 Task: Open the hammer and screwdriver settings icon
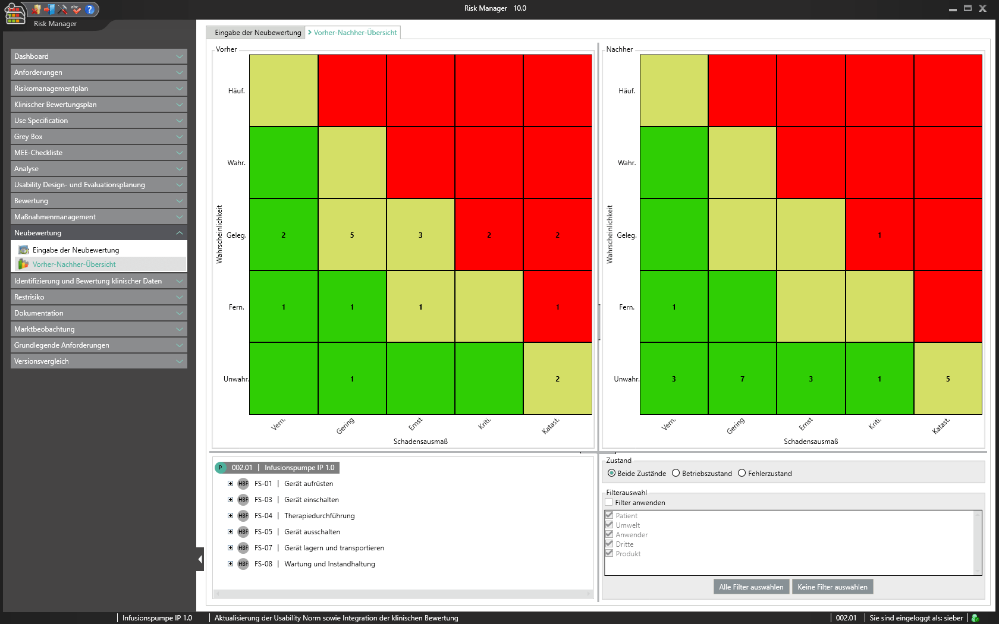click(x=62, y=9)
